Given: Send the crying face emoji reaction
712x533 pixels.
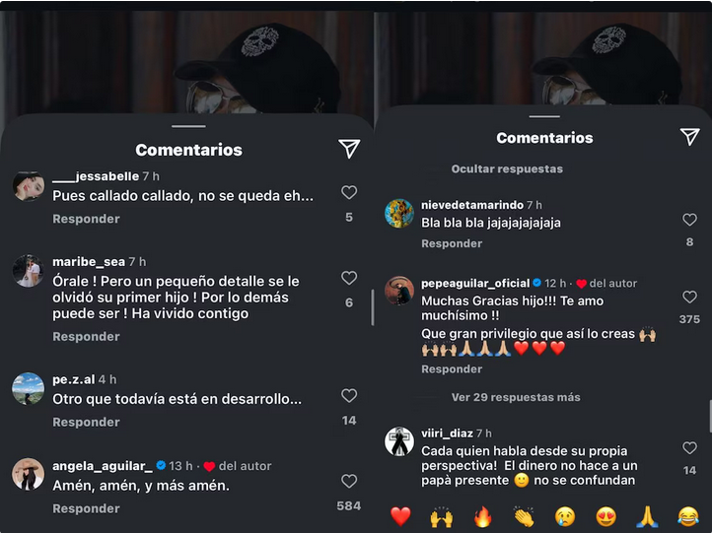Looking at the screenshot, I should pos(565,516).
